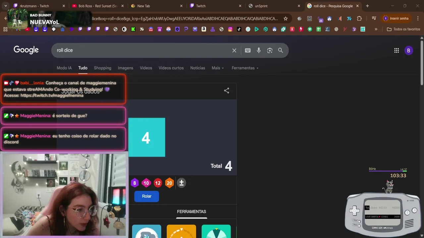This screenshot has width=424, height=238.
Task: Submit search with magnifier icon
Action: pos(281,50)
